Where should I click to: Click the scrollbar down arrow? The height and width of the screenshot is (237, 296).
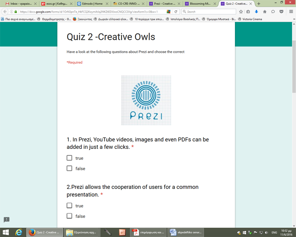pos(294,226)
